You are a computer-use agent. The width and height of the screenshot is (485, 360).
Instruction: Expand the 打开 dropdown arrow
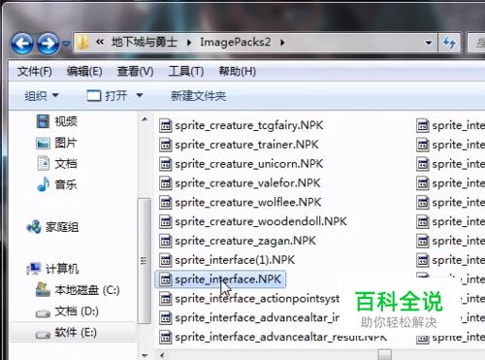(x=140, y=95)
